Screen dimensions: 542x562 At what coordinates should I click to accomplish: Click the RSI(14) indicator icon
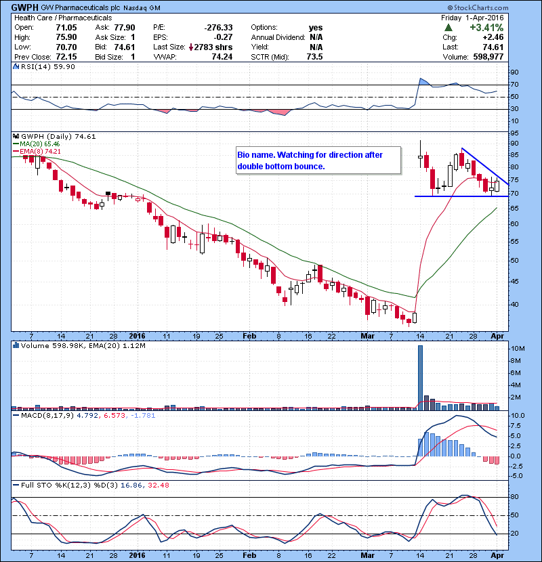[x=16, y=66]
